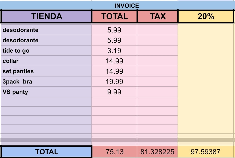The height and width of the screenshot is (158, 235).
Task: Click the 'VS panty' item cell
Action: (47, 92)
